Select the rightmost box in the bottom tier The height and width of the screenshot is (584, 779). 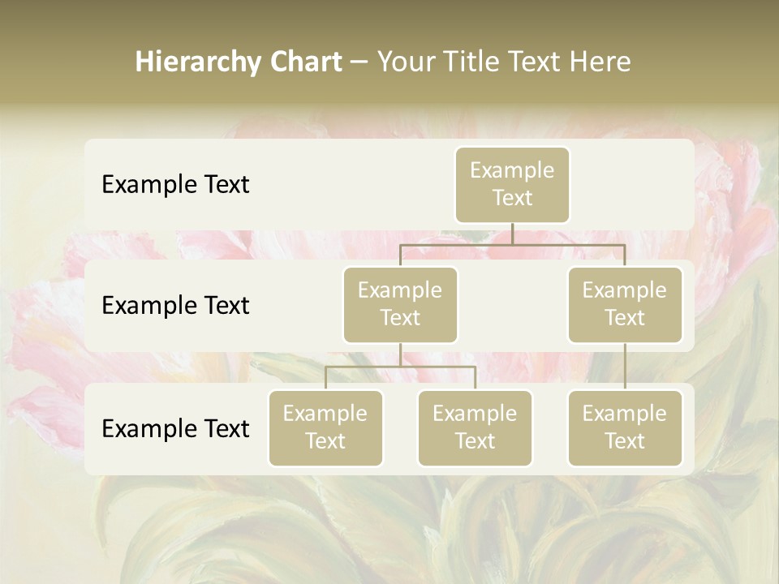click(x=625, y=427)
